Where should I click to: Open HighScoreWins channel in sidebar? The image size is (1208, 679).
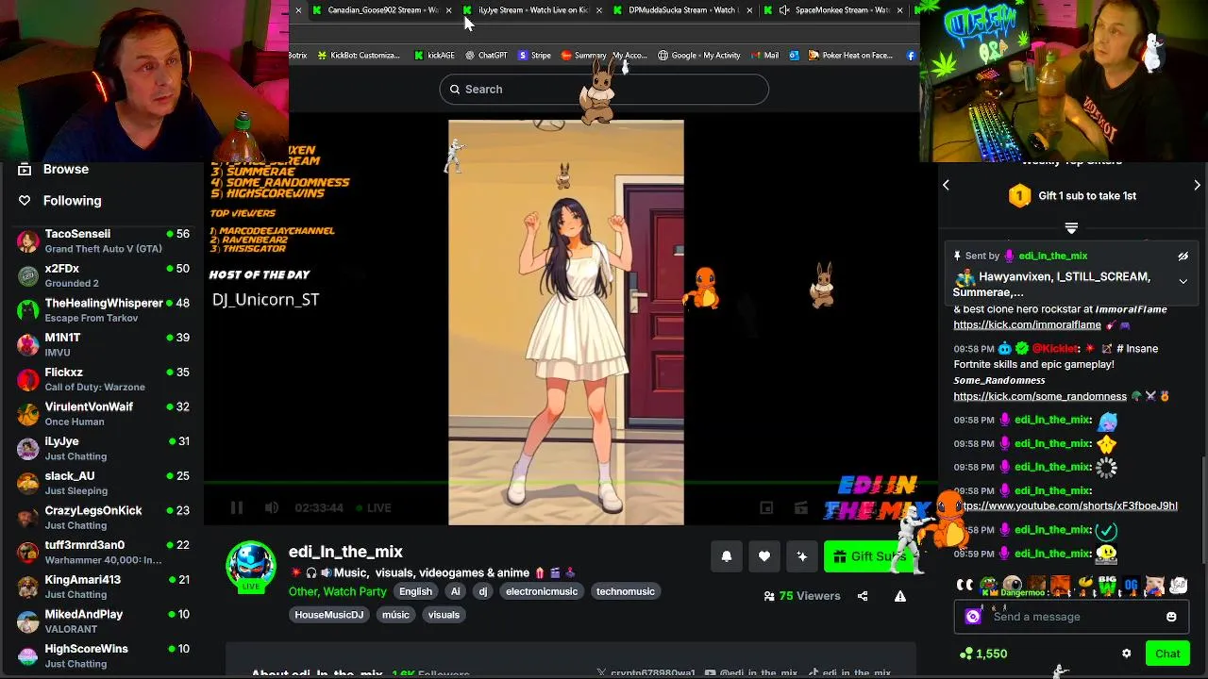click(x=104, y=655)
